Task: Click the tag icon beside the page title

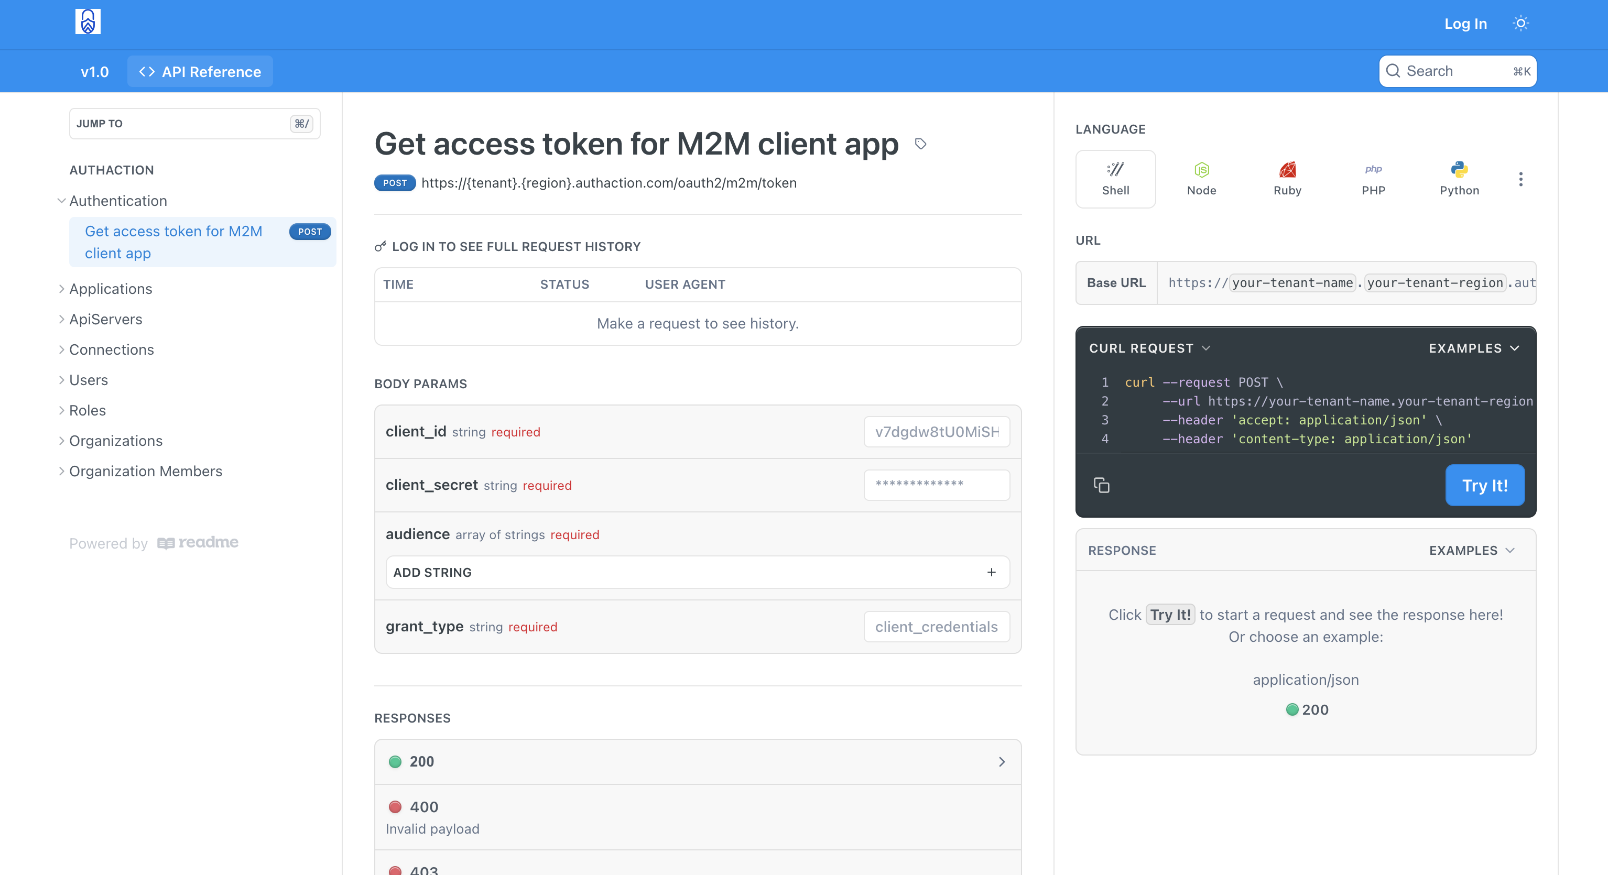Action: pyautogui.click(x=920, y=144)
